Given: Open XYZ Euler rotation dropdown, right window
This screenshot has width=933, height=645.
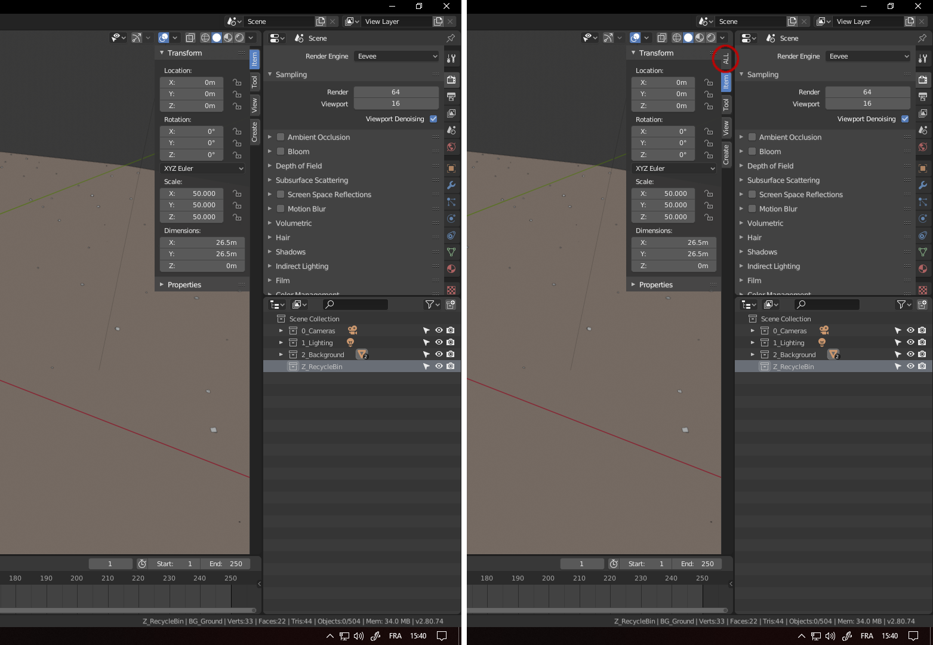Looking at the screenshot, I should (674, 168).
